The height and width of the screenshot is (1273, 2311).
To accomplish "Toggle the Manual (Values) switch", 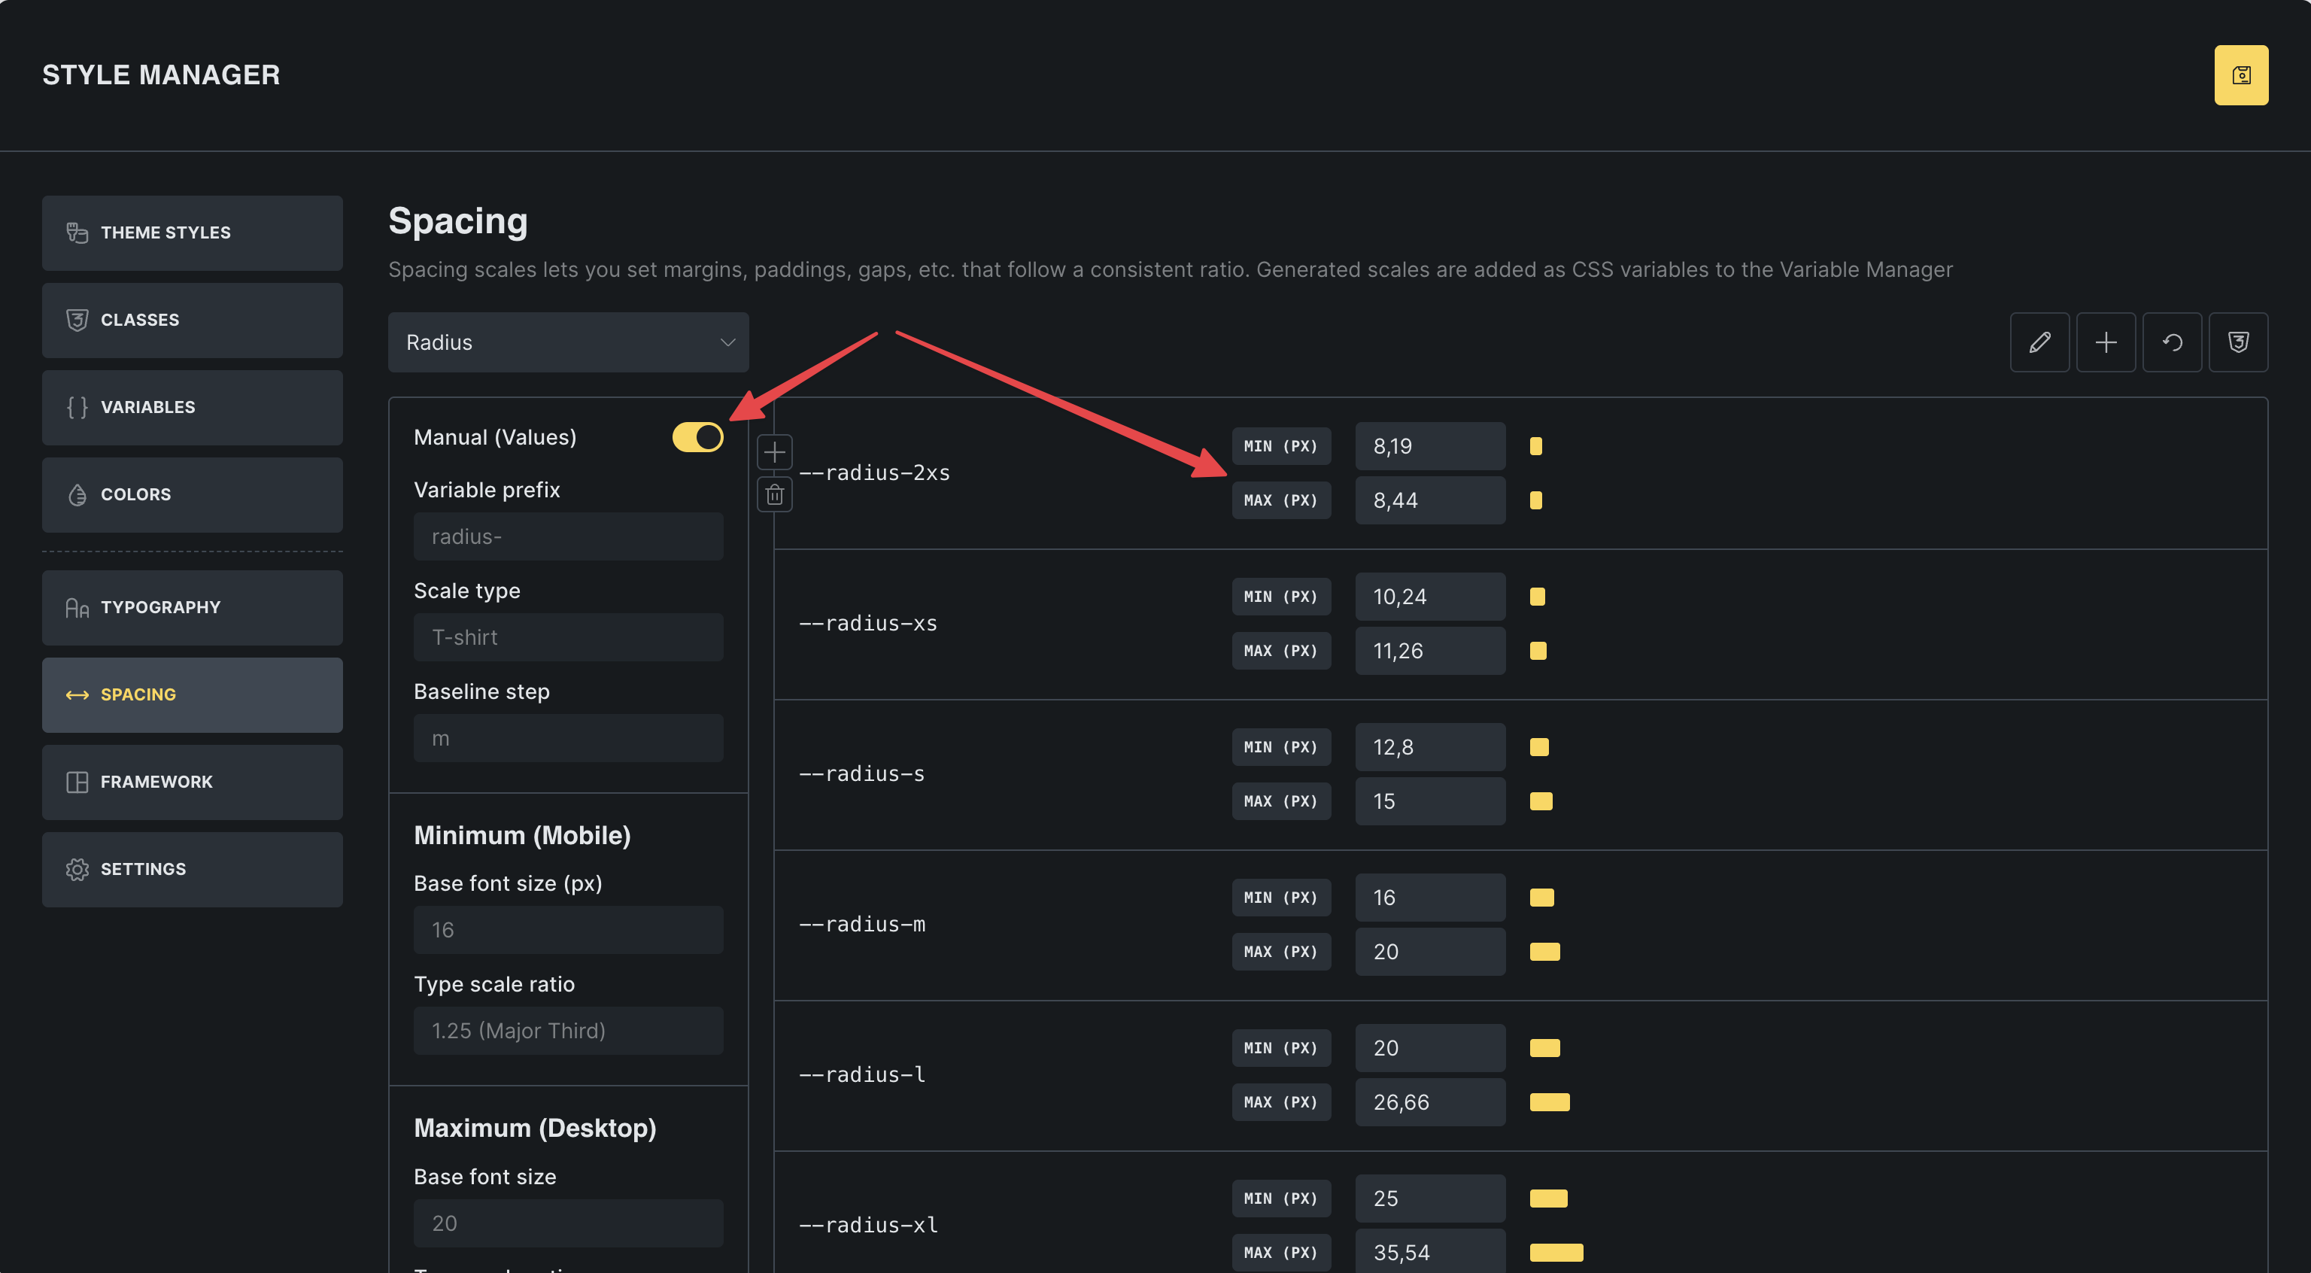I will pyautogui.click(x=697, y=437).
